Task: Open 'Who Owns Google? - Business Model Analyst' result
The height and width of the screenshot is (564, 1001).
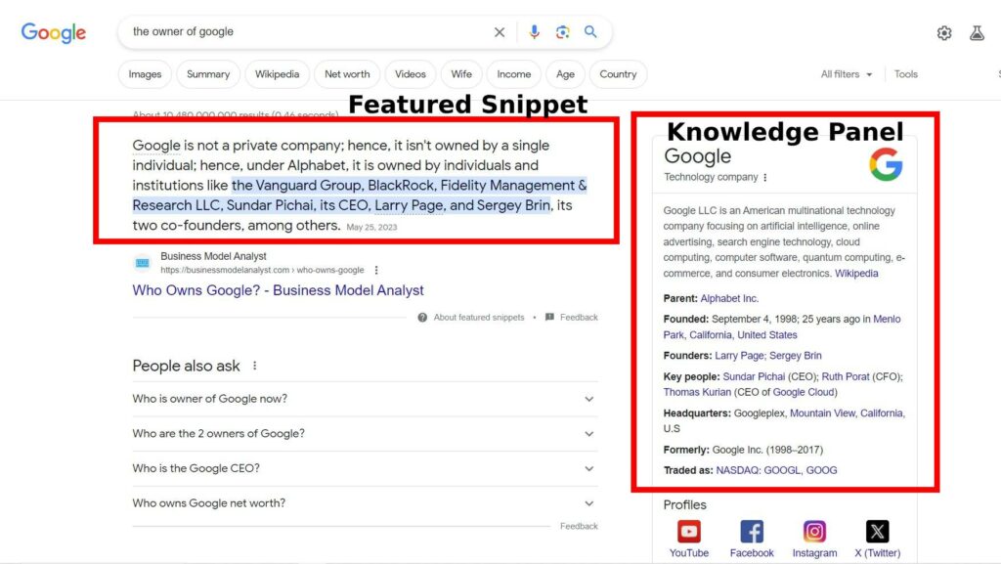Action: pyautogui.click(x=278, y=290)
